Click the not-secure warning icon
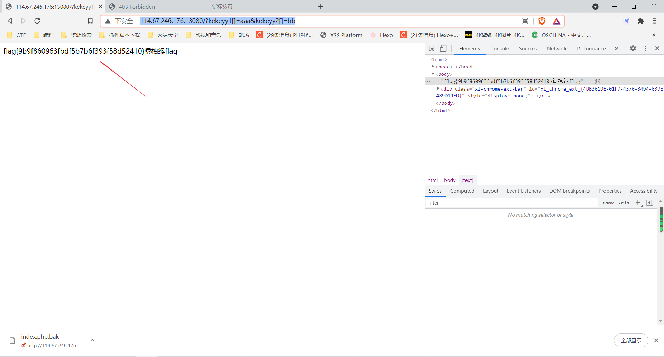664x357 pixels. coord(108,21)
